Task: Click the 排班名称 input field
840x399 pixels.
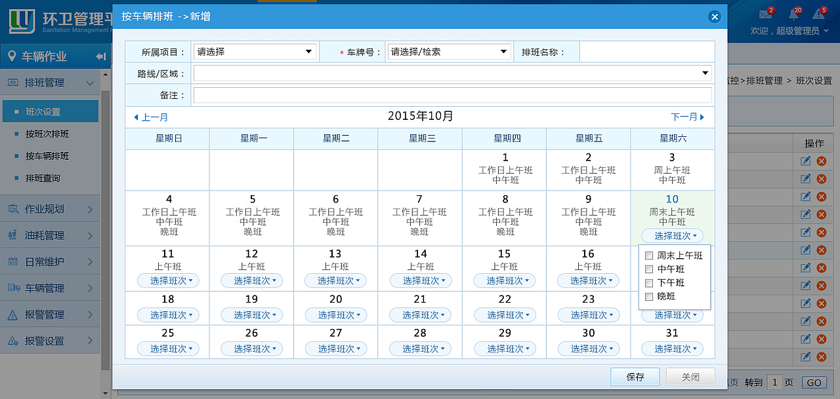Action: (647, 52)
